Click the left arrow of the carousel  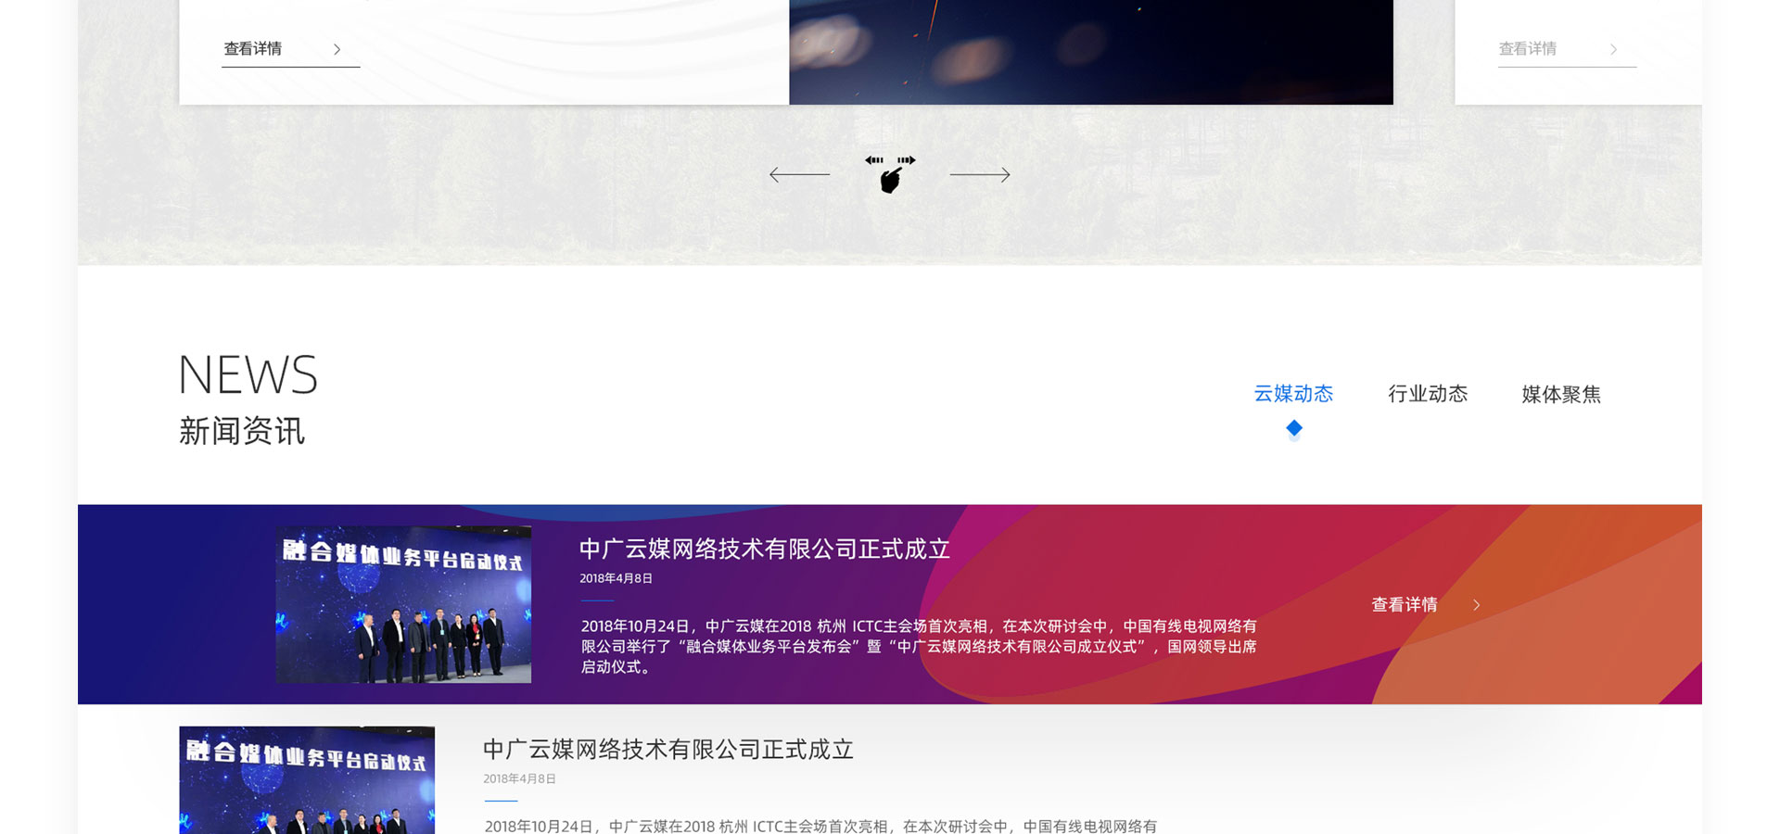[x=799, y=174]
